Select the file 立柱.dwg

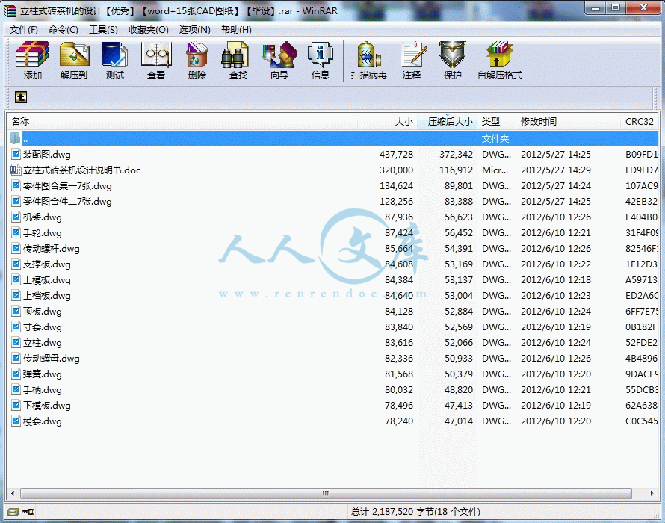[43, 343]
